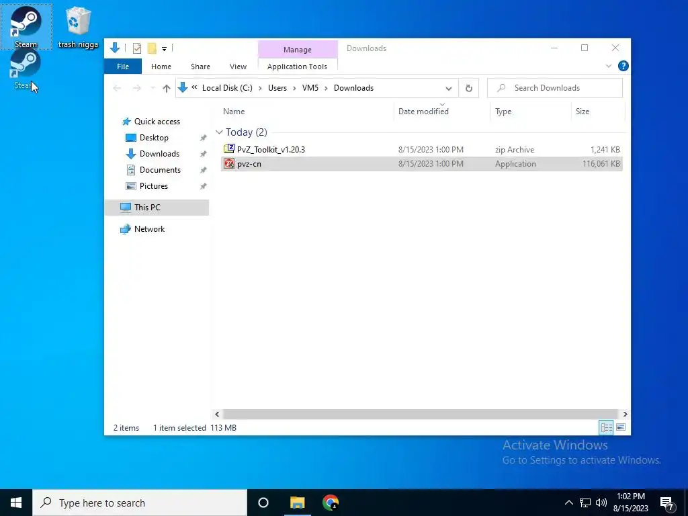Go up one folder level
The image size is (688, 516).
(167, 88)
